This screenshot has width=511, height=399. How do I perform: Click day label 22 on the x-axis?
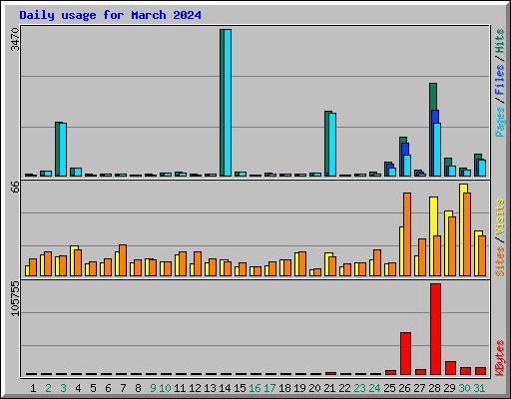point(344,388)
